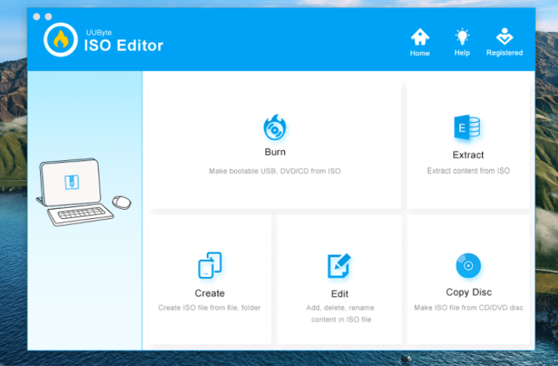Open the Extract option label
This screenshot has height=366, width=558.
tap(468, 155)
